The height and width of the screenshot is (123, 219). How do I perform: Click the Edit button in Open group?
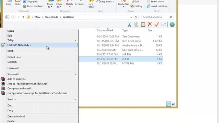[x=135, y=1]
